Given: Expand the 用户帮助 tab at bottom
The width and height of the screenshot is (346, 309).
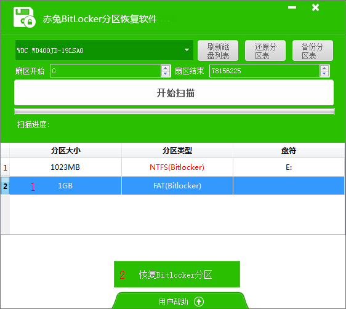Looking at the screenshot, I should [180, 301].
